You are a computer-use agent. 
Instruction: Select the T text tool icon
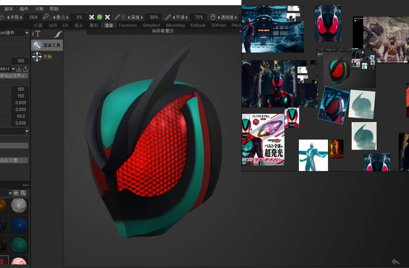(38, 34)
